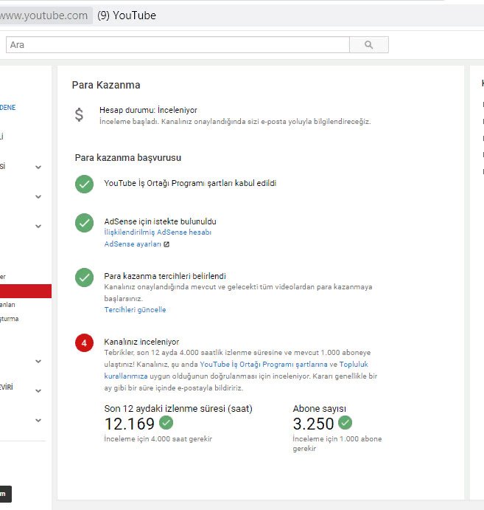Expand the ÇEVİRİ sidebar section chevron
The height and width of the screenshot is (510, 484).
click(x=38, y=391)
